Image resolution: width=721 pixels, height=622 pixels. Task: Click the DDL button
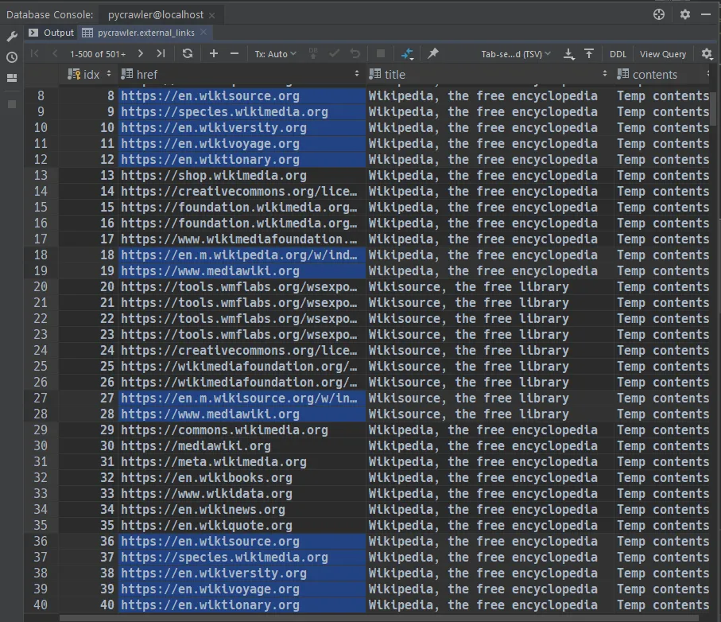[618, 54]
